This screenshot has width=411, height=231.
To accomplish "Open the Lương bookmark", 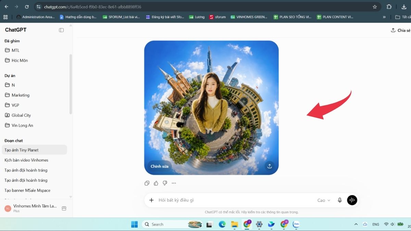I will click(x=197, y=17).
